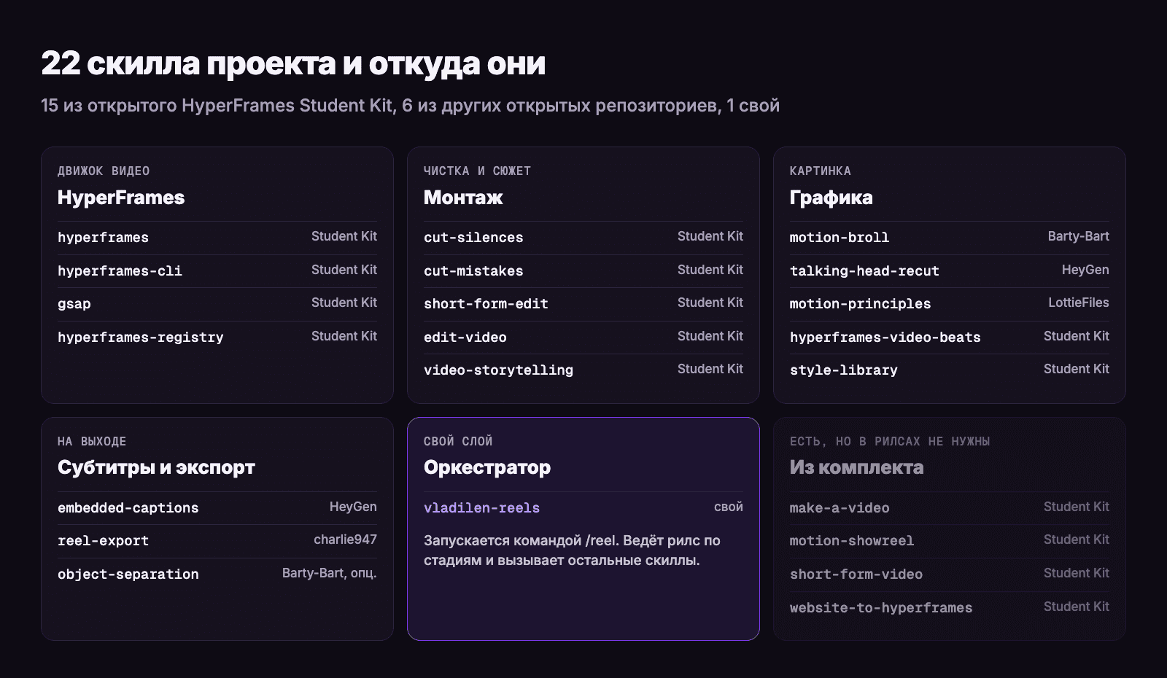The image size is (1167, 678).
Task: Select cut-mistakes in the Монтаж card
Action: click(x=473, y=271)
